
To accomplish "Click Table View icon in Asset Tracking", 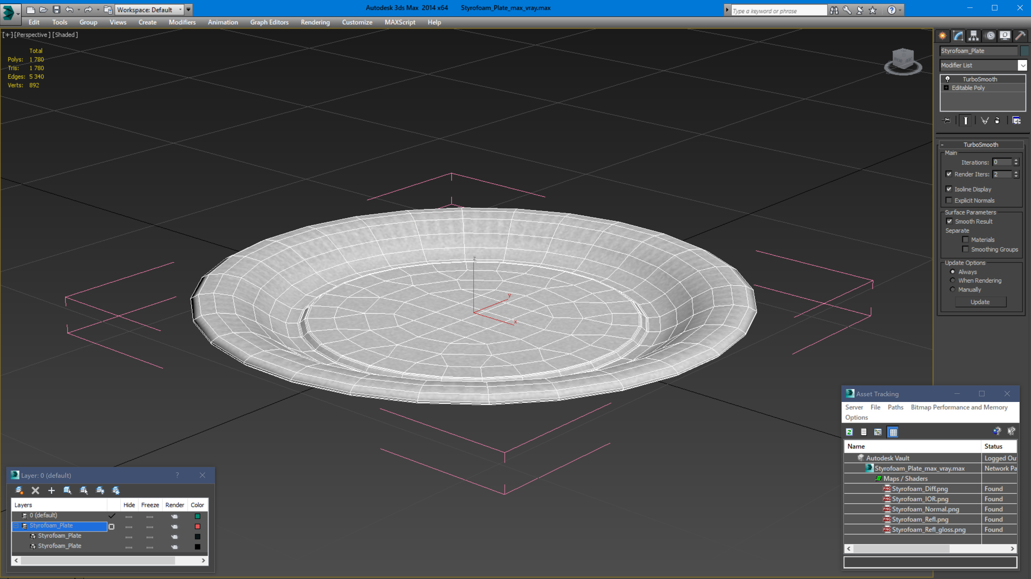I will point(893,432).
